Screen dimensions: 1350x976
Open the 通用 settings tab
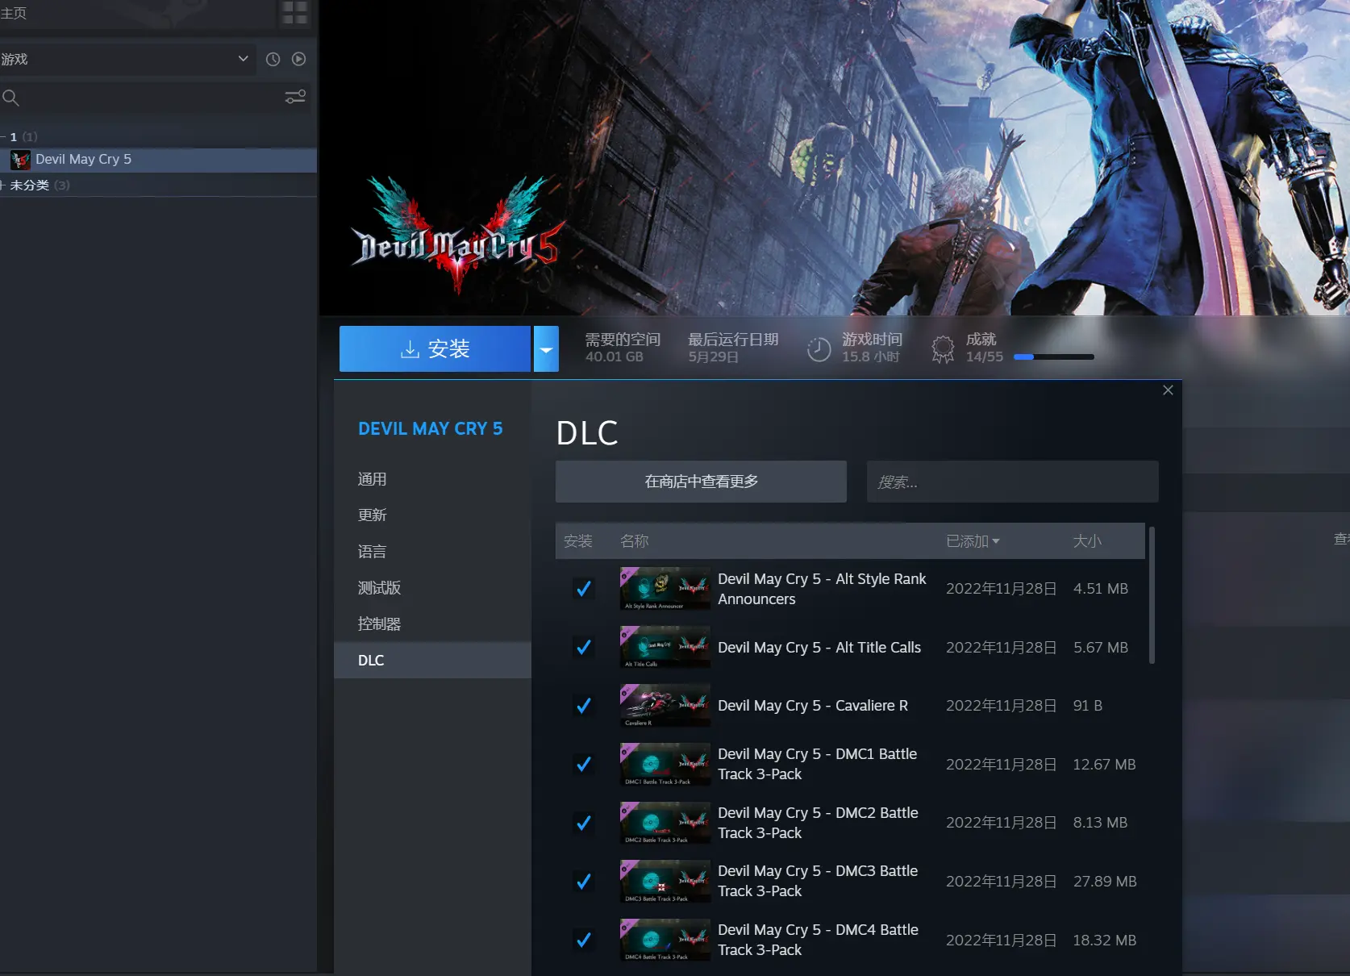[432, 479]
